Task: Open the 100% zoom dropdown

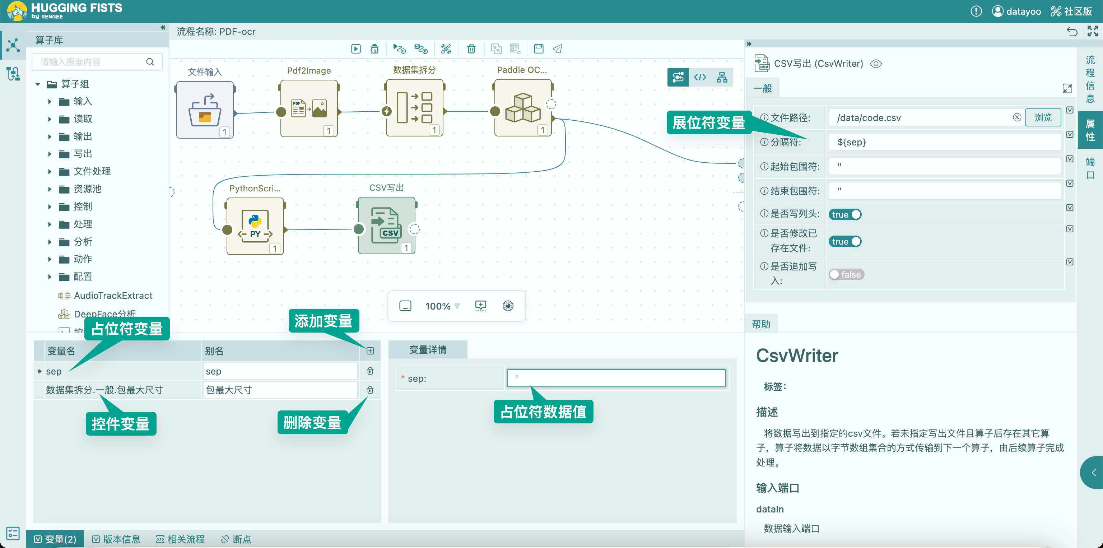Action: coord(442,306)
